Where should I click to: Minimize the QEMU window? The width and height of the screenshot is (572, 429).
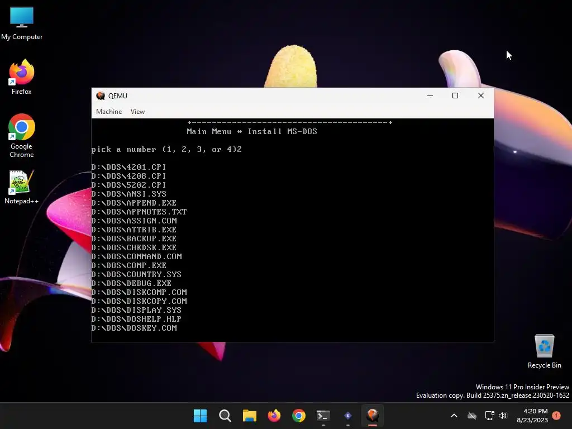click(x=430, y=96)
